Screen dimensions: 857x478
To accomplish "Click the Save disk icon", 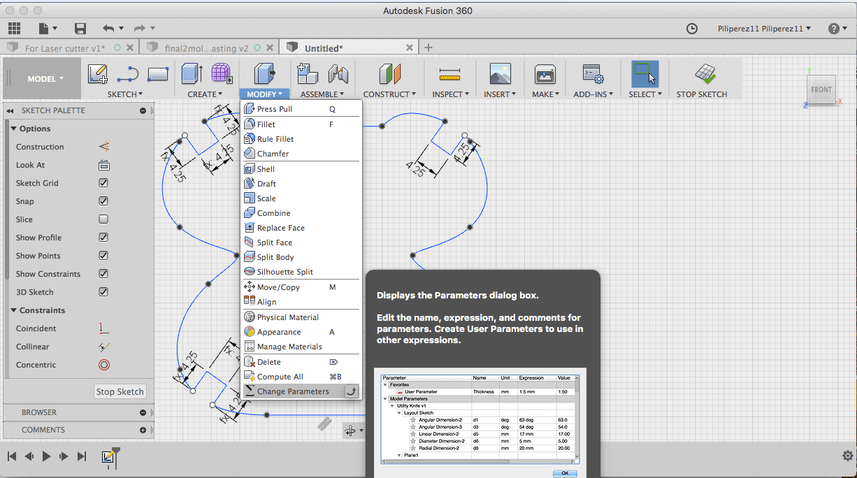I will click(80, 29).
